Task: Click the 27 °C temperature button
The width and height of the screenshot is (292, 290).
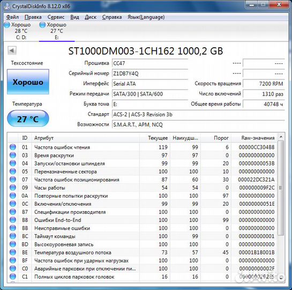Action: (28, 119)
